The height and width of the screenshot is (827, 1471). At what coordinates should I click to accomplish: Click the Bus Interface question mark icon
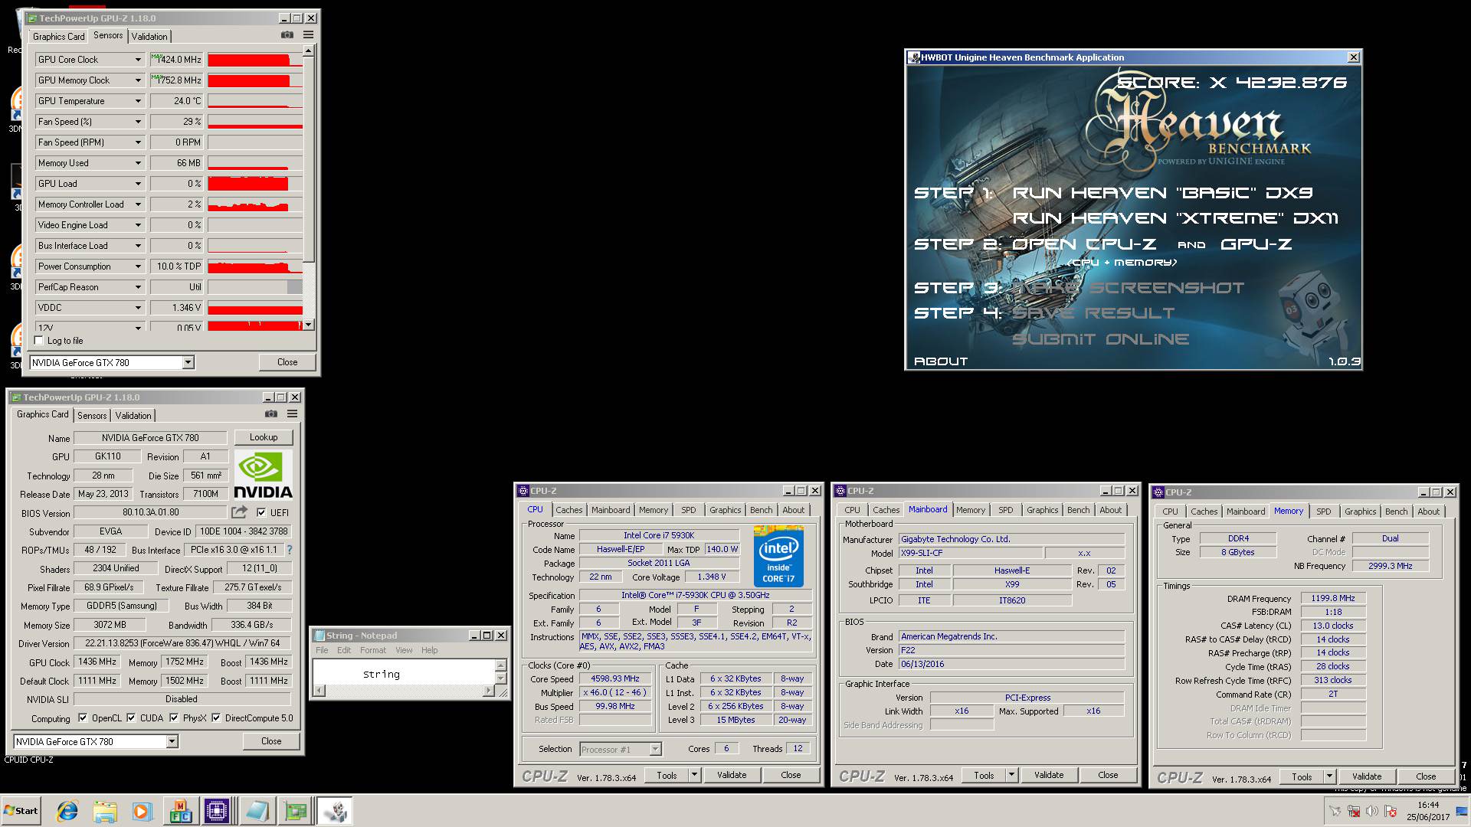pos(289,550)
